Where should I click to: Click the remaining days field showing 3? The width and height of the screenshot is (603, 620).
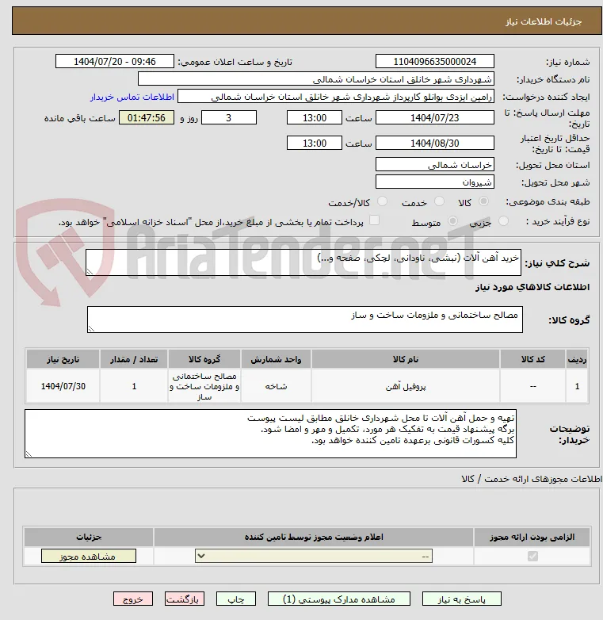(229, 118)
